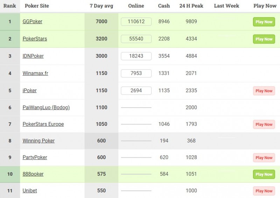
Task: Sort by 24 H Peak header
Action: pyautogui.click(x=191, y=6)
